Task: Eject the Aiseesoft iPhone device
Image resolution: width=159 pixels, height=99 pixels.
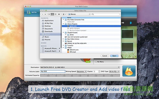Action: pyautogui.click(x=60, y=48)
